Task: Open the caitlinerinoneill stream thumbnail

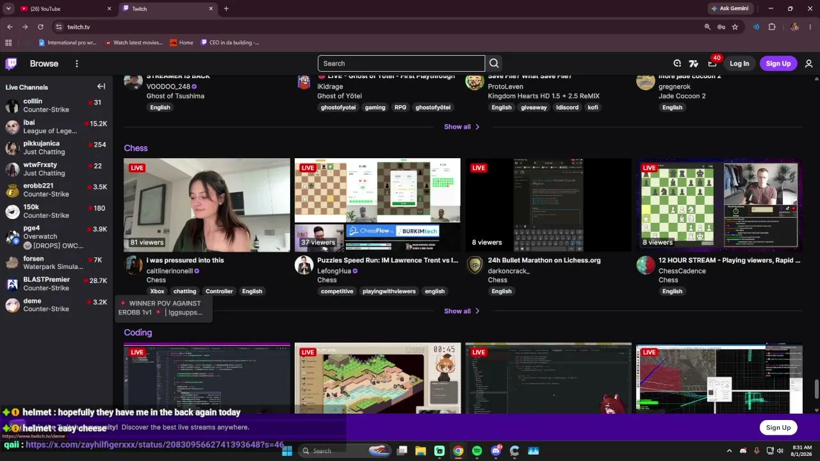Action: pyautogui.click(x=207, y=205)
